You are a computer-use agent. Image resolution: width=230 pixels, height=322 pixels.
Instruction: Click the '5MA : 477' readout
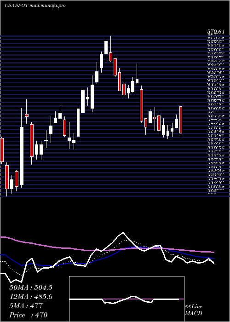(x=26, y=306)
